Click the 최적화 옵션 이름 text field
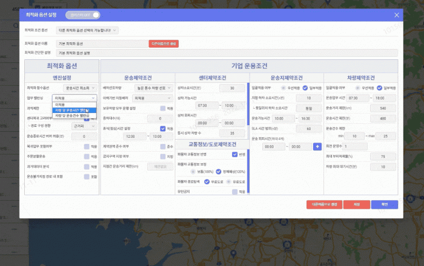 [101, 44]
